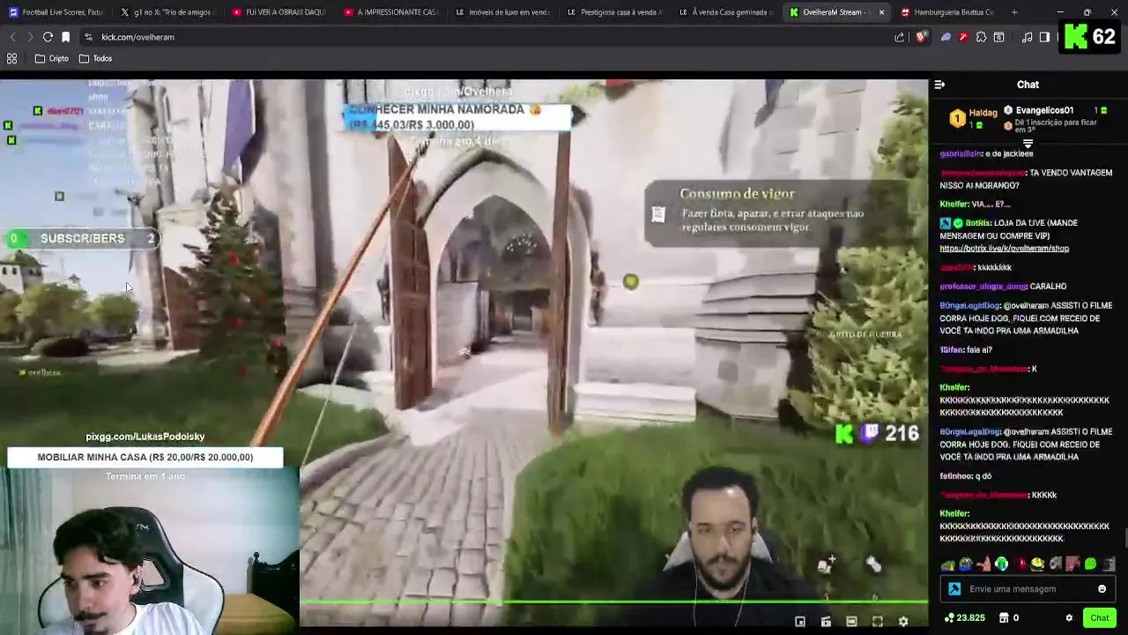Open the Cripto bookmarks folder
The height and width of the screenshot is (635, 1128).
[x=52, y=58]
